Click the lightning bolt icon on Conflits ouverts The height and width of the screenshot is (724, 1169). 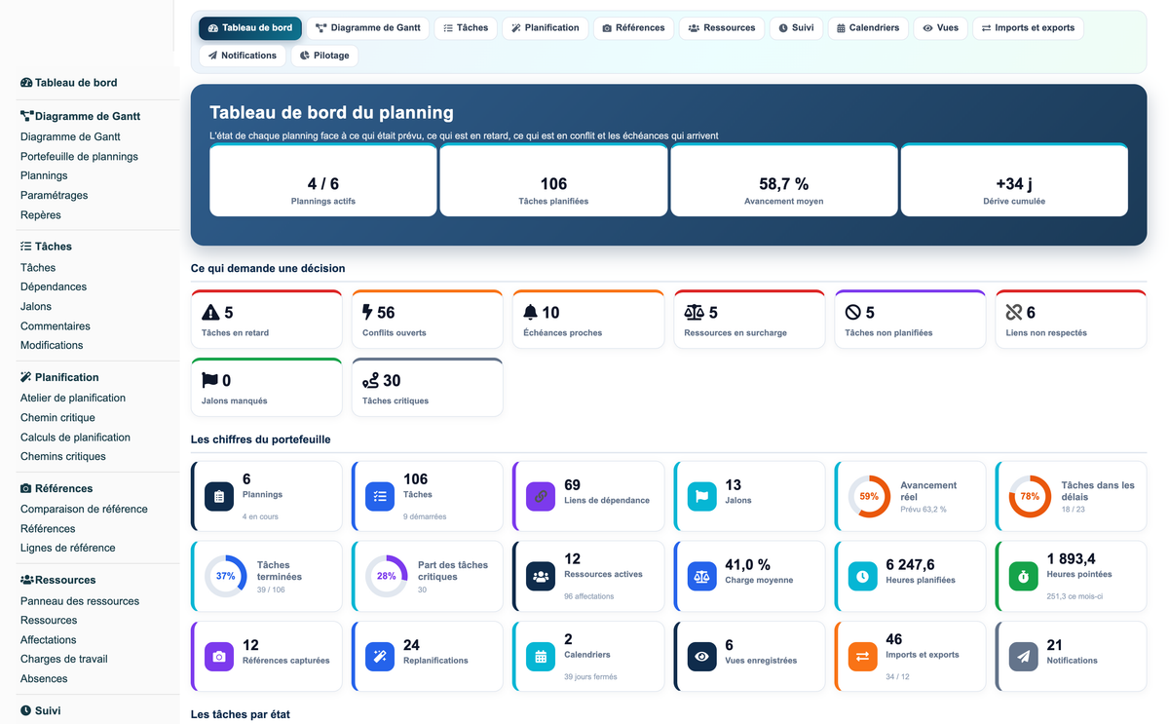click(x=367, y=313)
